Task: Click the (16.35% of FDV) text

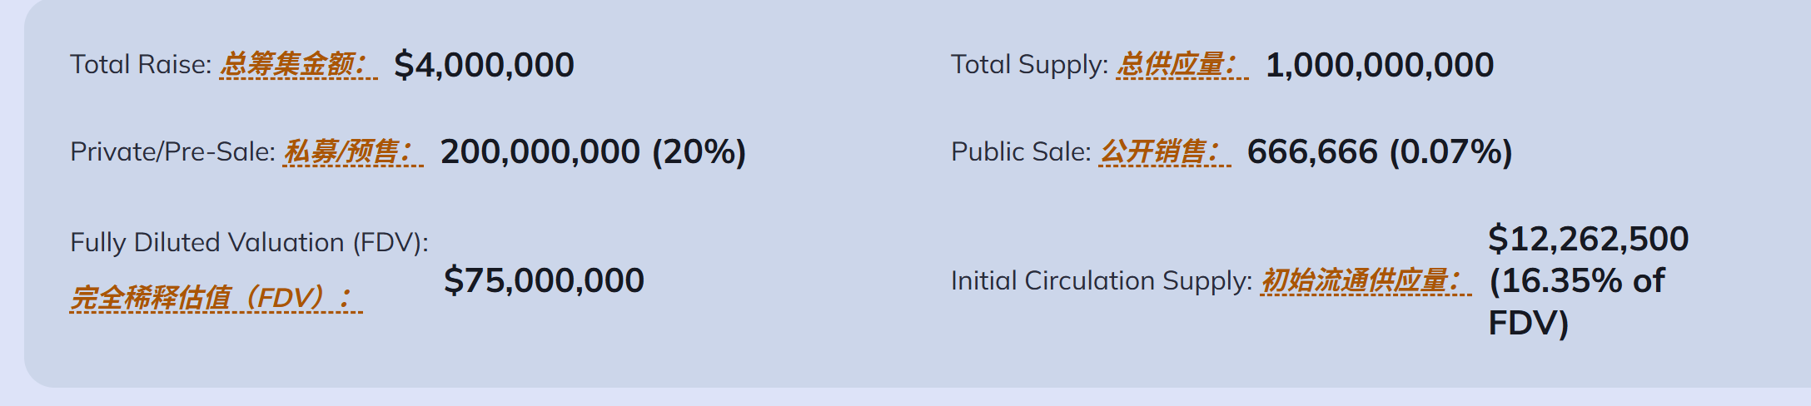Action: coord(1575,301)
